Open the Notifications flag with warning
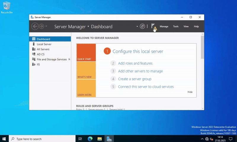Screen dimensions: 237x142 tap(154, 27)
